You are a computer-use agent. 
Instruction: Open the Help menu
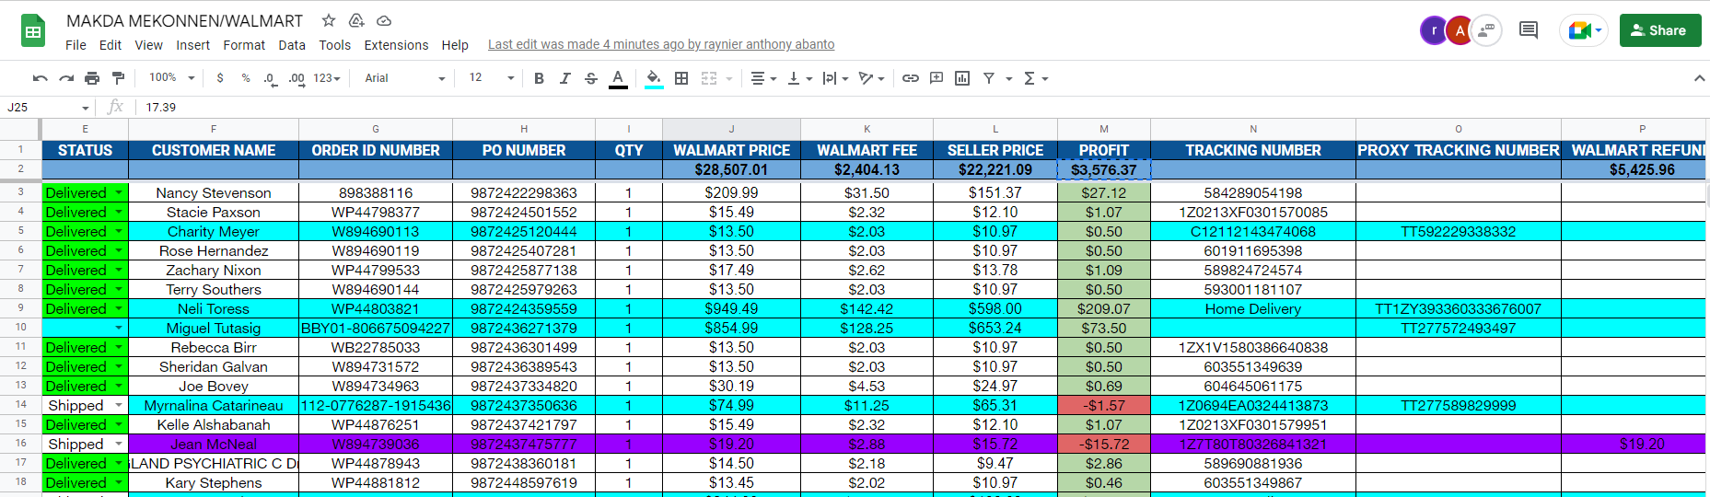coord(455,45)
